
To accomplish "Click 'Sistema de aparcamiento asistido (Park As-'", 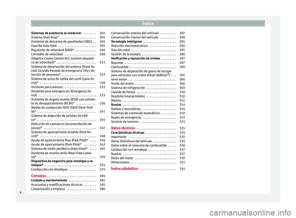I will [x=61, y=132].
